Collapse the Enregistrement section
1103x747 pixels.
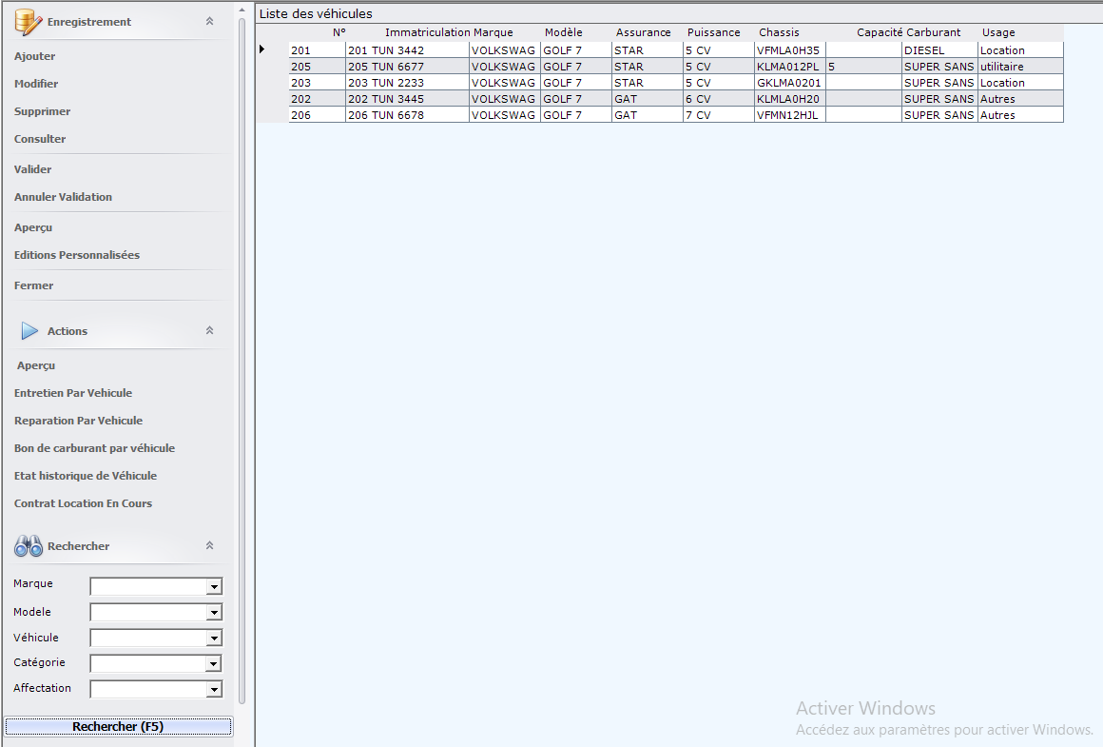click(209, 22)
